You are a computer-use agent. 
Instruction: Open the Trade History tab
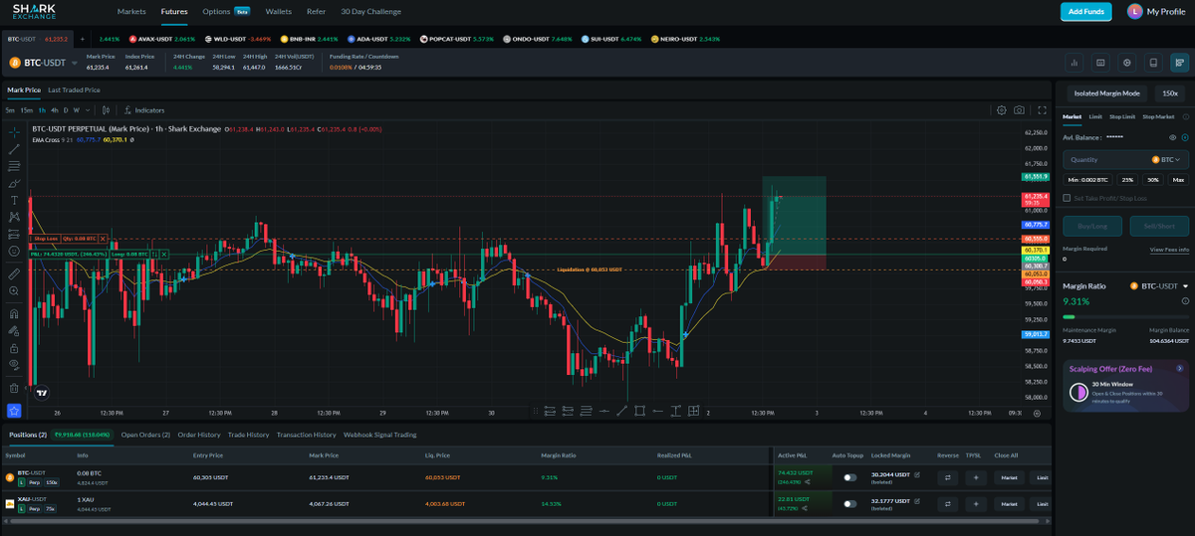(248, 435)
